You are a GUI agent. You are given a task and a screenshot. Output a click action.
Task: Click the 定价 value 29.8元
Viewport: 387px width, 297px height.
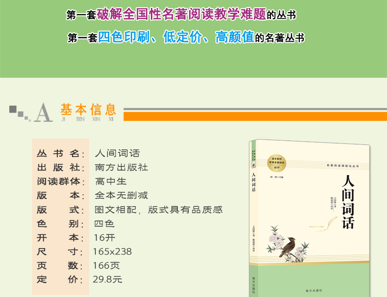click(107, 280)
